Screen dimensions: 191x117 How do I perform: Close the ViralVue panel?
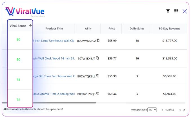point(185,11)
